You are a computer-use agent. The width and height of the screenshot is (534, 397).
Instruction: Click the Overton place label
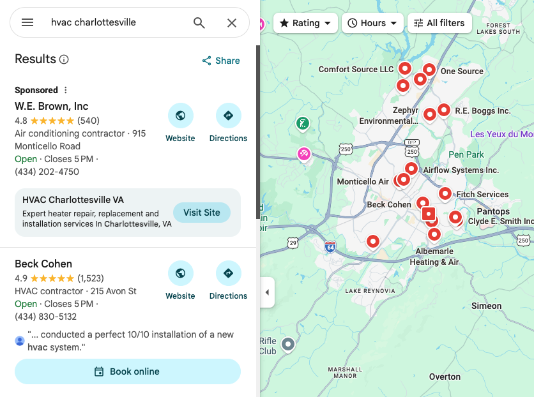[445, 377]
